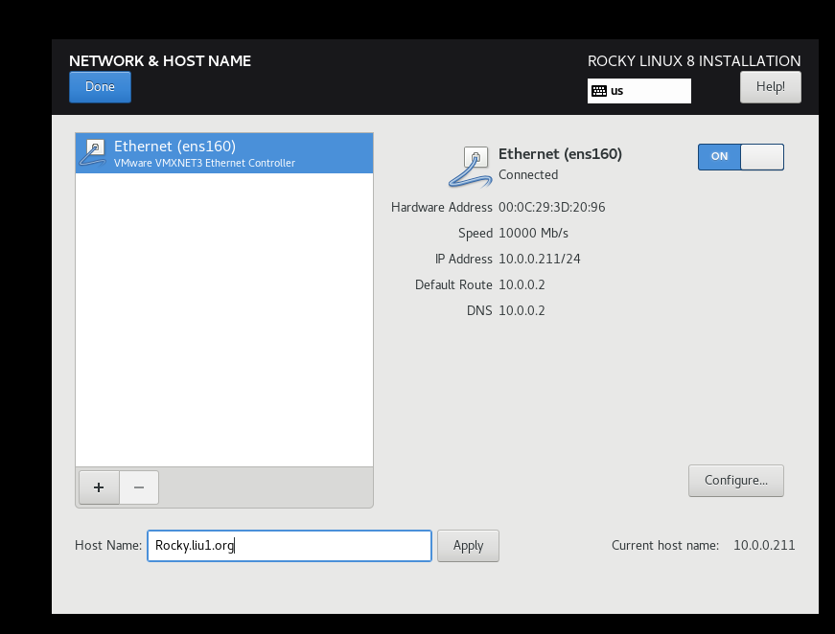This screenshot has width=835, height=634.
Task: Select Ethernet (ens160) in device list
Action: coord(224,153)
